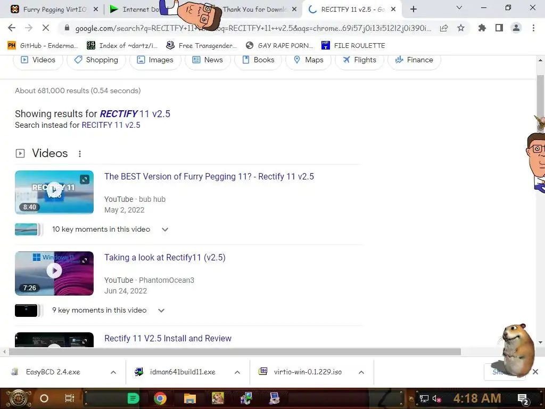Click the share icon in the address bar
This screenshot has width=545, height=409.
coord(444,28)
